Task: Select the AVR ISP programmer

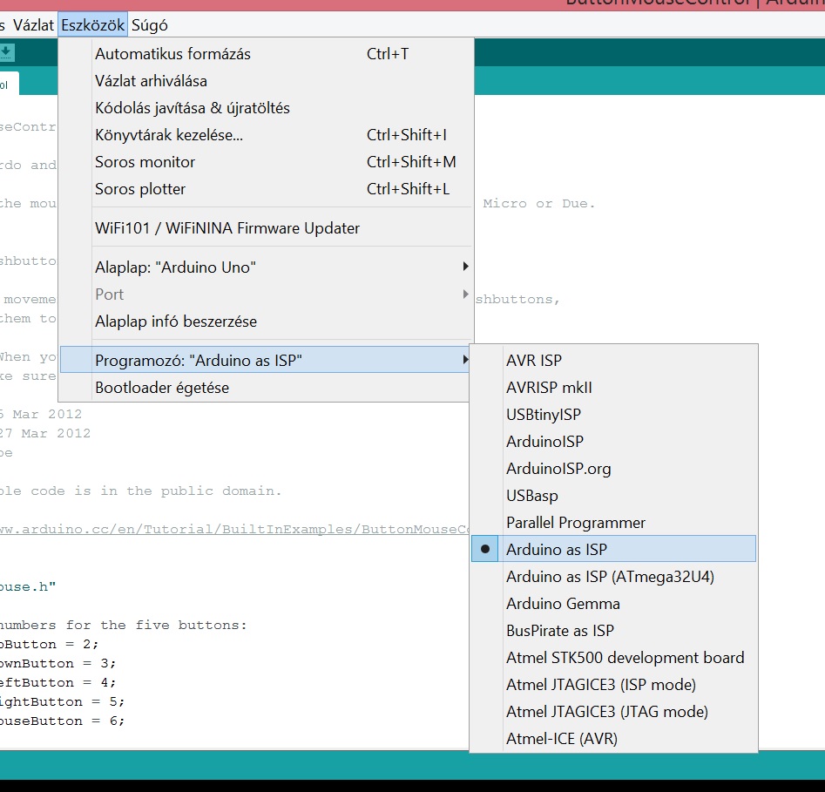Action: coord(613,360)
